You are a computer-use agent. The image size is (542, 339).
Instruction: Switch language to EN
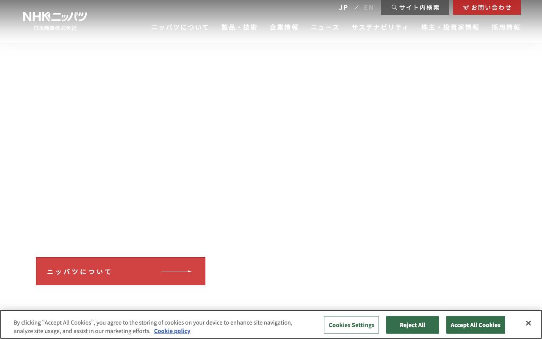pos(369,7)
